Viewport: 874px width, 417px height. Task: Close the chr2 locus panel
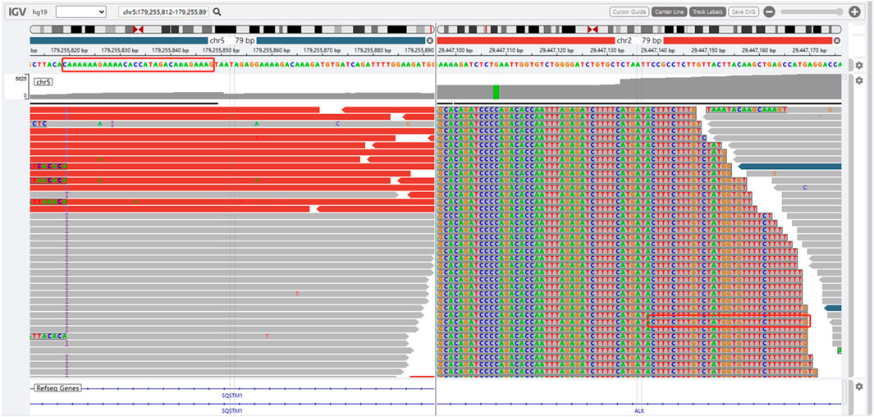836,41
